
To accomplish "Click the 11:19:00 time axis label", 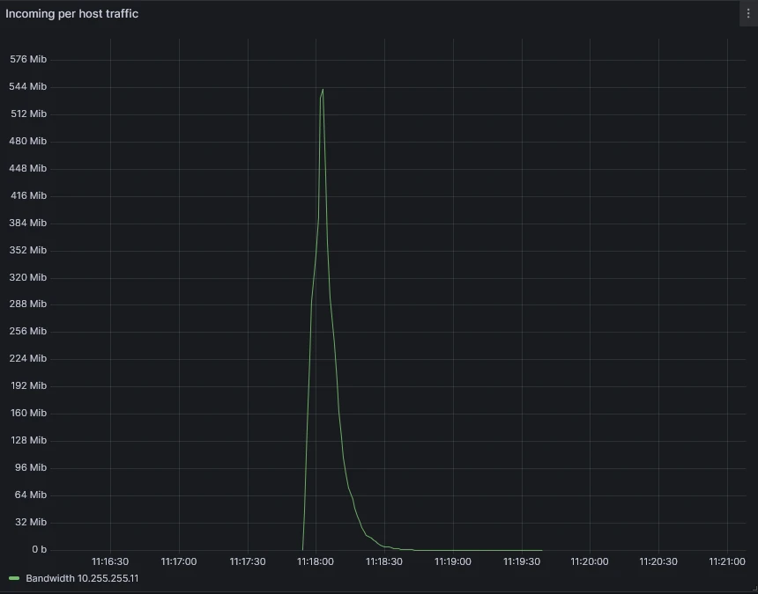I will click(452, 561).
